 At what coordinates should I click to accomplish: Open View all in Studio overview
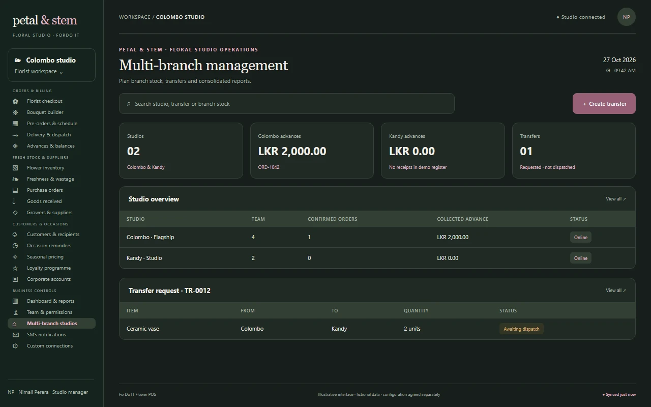[x=616, y=199]
